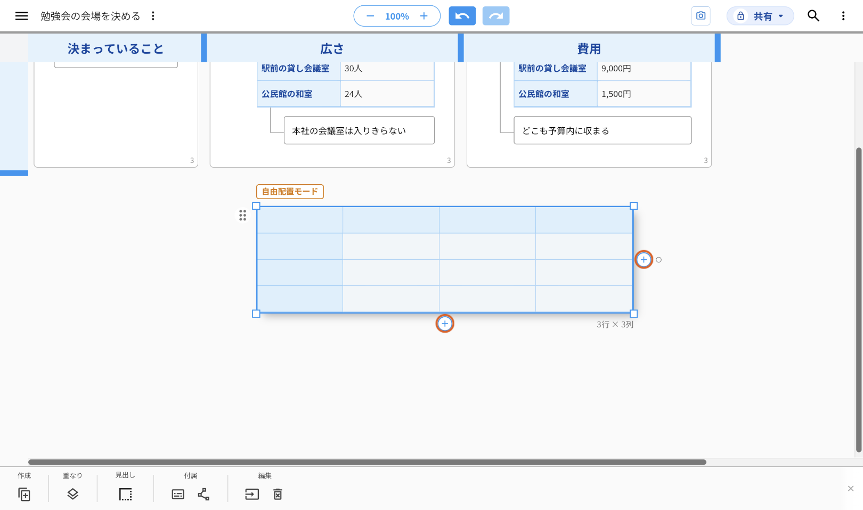Click the 重なり layers icon
863x510 pixels.
pyautogui.click(x=73, y=495)
